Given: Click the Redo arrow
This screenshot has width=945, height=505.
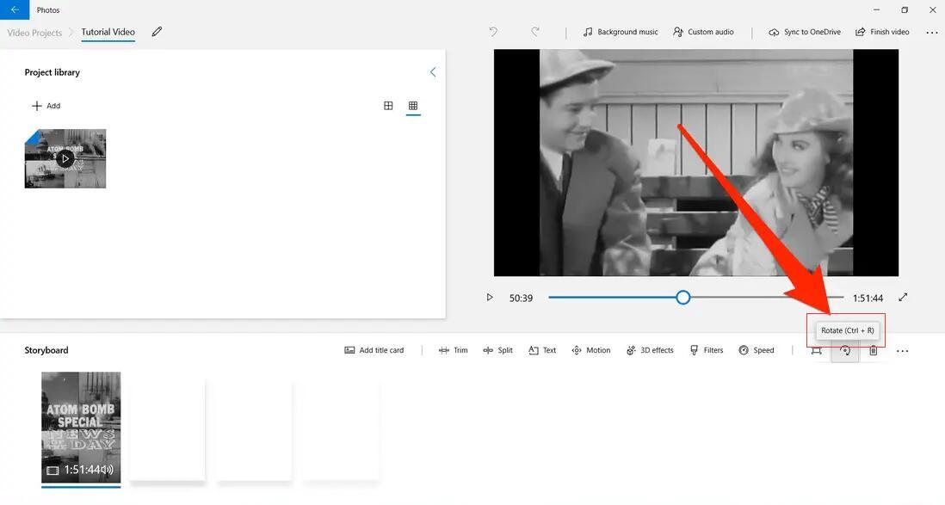Looking at the screenshot, I should 535,32.
